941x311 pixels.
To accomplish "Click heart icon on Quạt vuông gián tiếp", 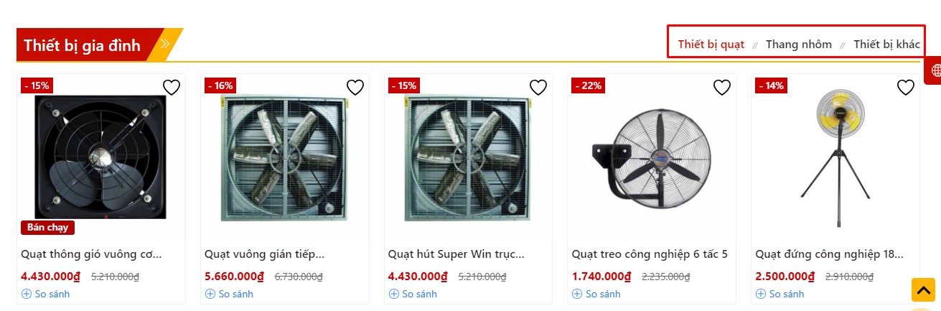I will pos(355,88).
